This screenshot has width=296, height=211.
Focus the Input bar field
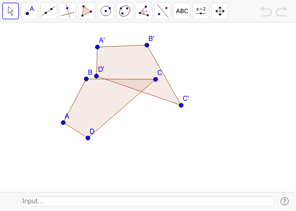(148, 201)
